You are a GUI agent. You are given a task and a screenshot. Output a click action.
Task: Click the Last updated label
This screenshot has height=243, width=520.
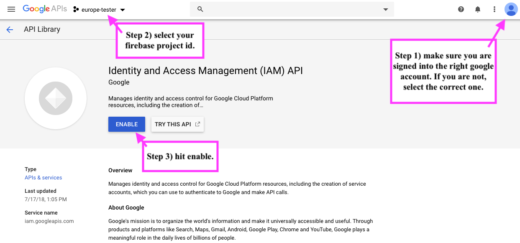click(x=41, y=191)
